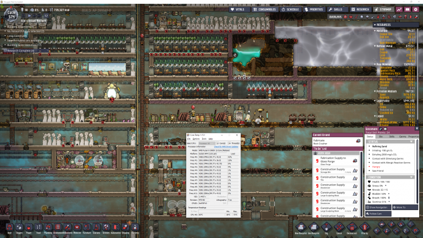The width and height of the screenshot is (423, 238).
Task: Open the Oxygen build category
Action: click(19, 228)
